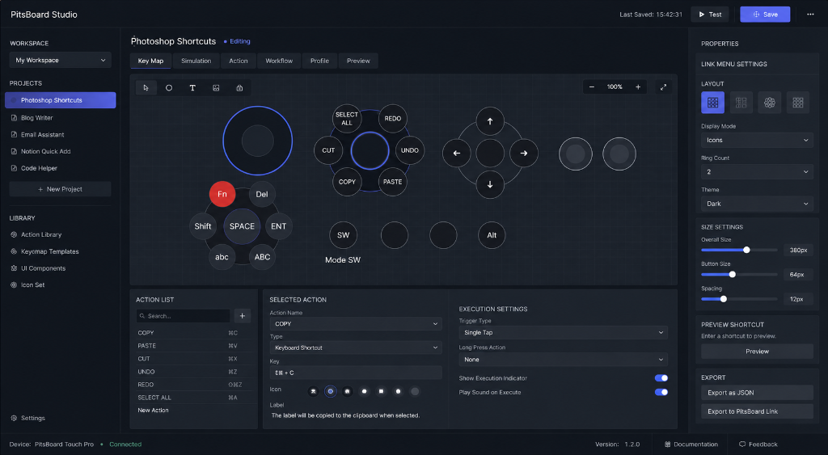Open the Type dropdown showing Keyboard Shortcut
This screenshot has width=828, height=455.
click(356, 348)
